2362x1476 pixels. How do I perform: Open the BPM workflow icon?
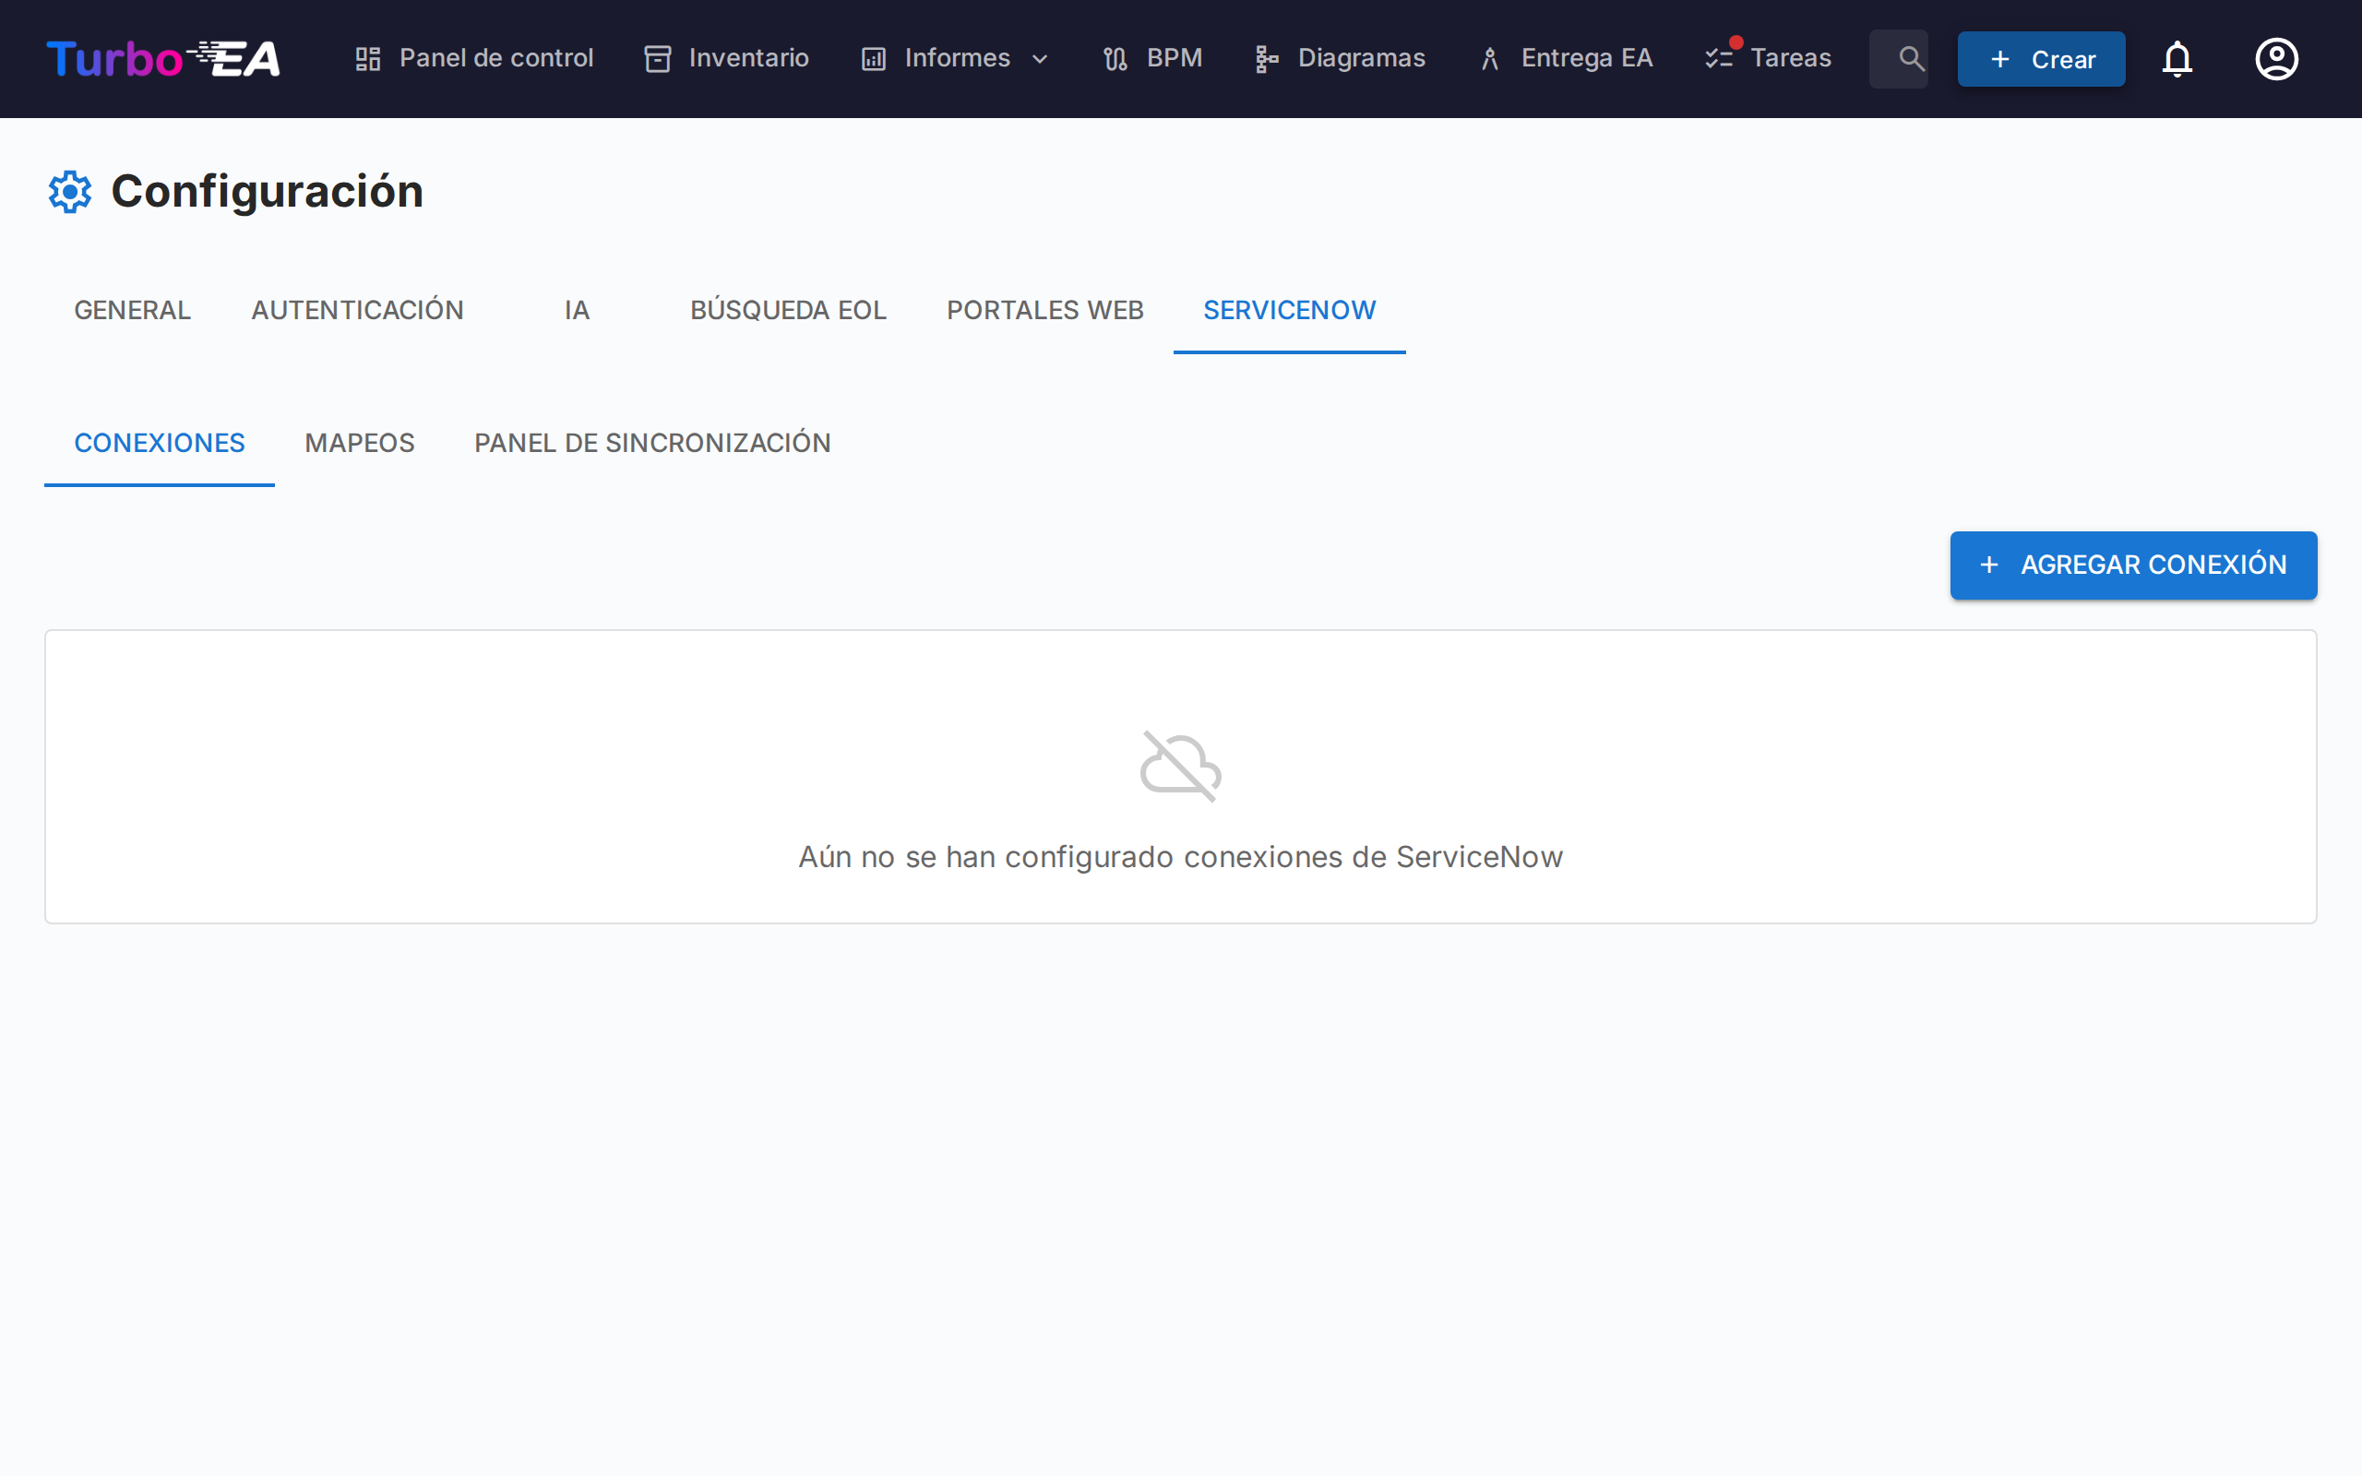[x=1114, y=58]
